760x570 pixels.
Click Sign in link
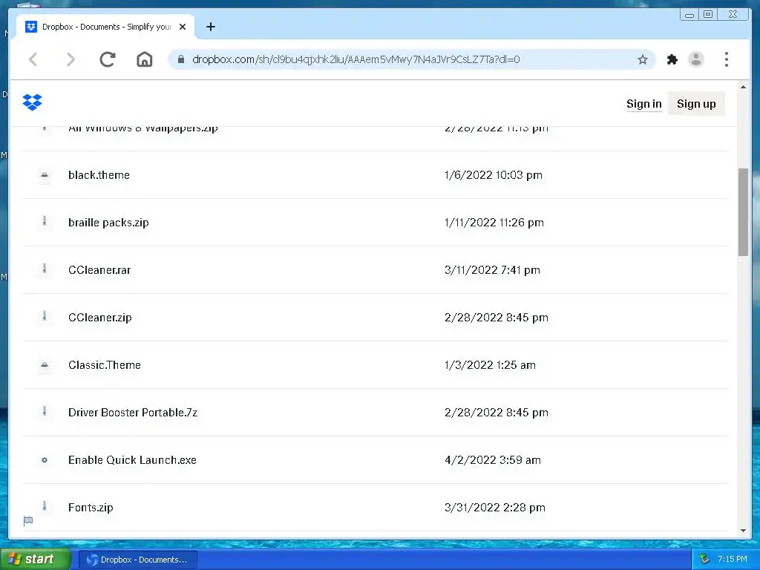[643, 104]
